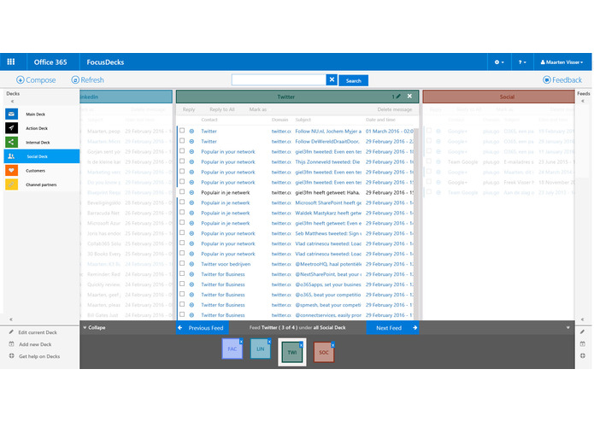Screen dimensions: 594x422
Task: Click the Add new Deck icon
Action: click(x=11, y=344)
